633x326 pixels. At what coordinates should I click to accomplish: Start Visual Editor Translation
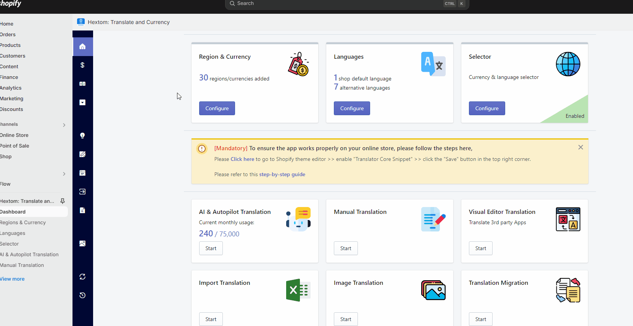tap(481, 248)
